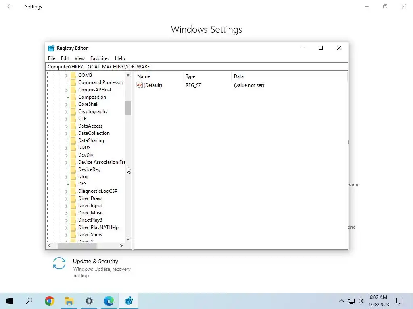Click the (value not set) data cell
This screenshot has height=309, width=413.
(249, 85)
